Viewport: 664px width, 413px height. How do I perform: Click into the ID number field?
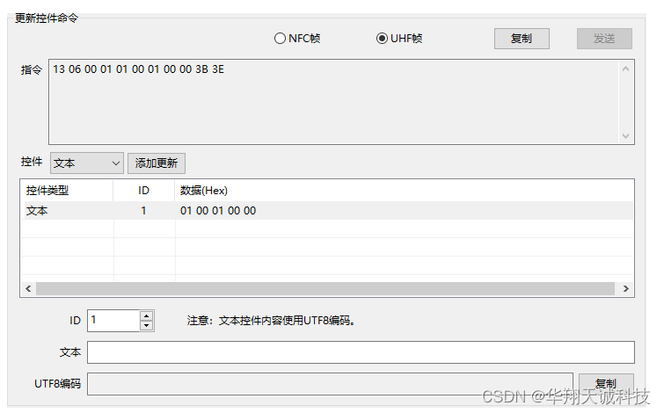(x=113, y=321)
